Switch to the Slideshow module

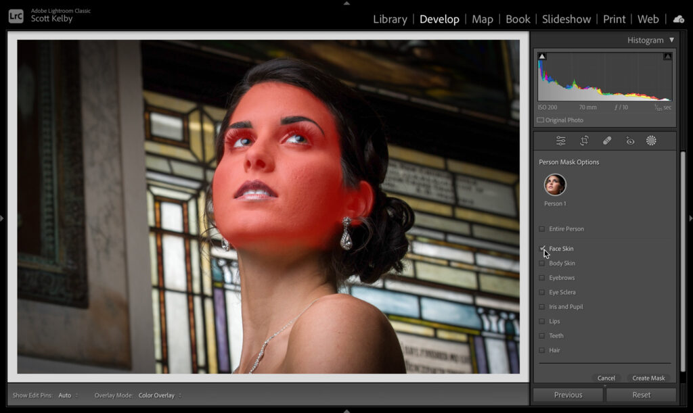click(566, 20)
